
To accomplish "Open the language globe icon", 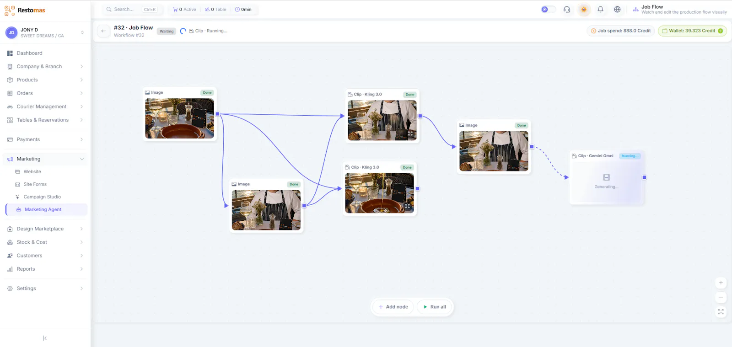I will 617,9.
